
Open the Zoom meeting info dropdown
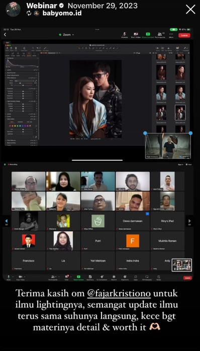tap(66, 35)
